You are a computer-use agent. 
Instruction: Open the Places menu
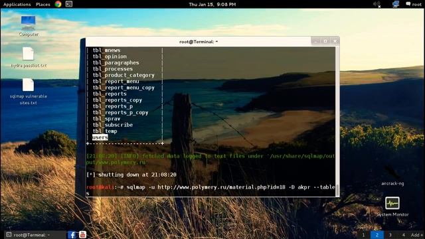[x=42, y=5]
